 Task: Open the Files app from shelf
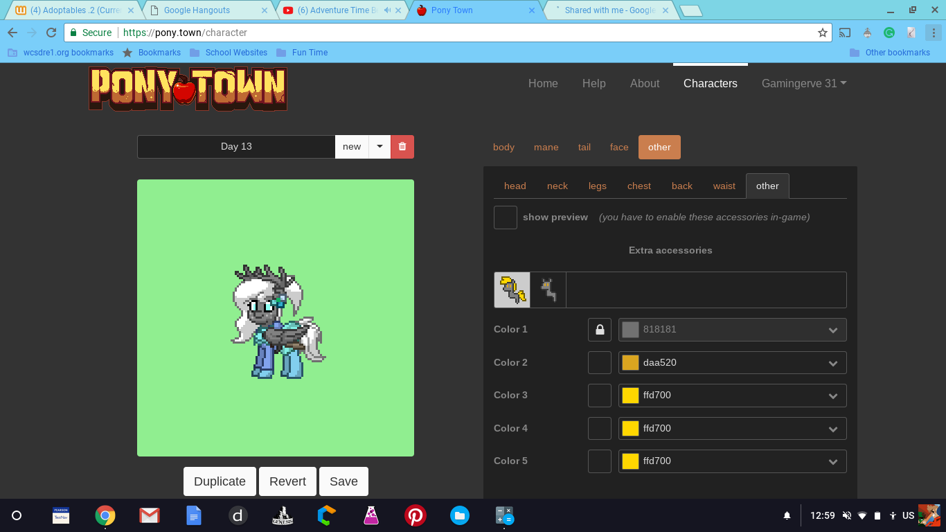(460, 515)
